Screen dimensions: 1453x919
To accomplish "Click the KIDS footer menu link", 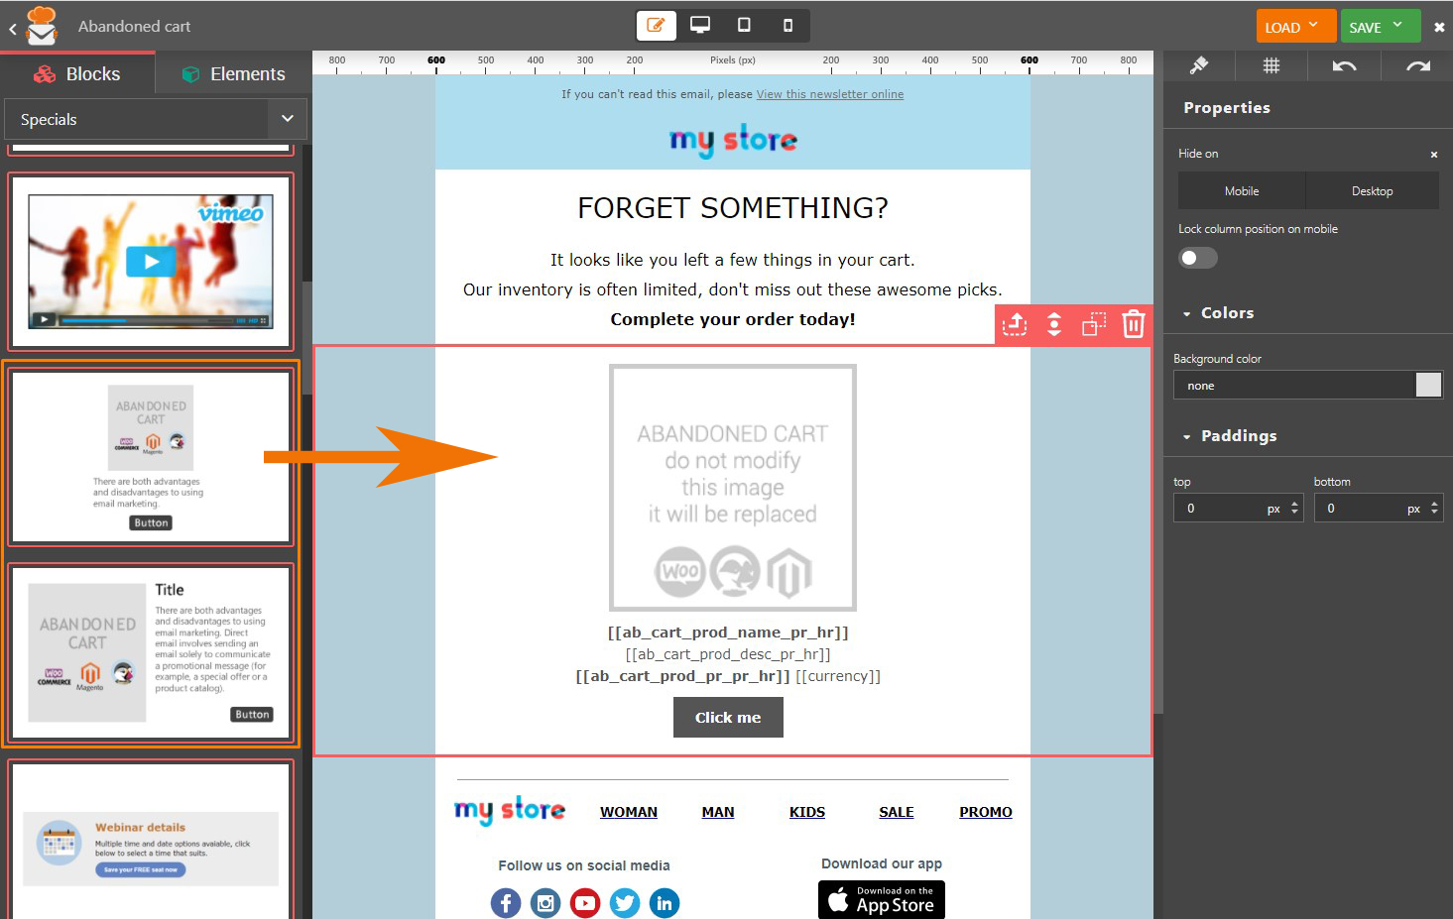I will [807, 812].
